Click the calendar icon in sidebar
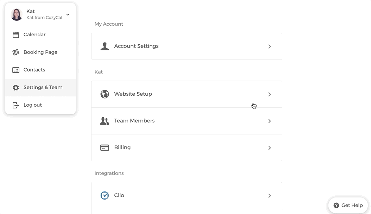 [16, 35]
